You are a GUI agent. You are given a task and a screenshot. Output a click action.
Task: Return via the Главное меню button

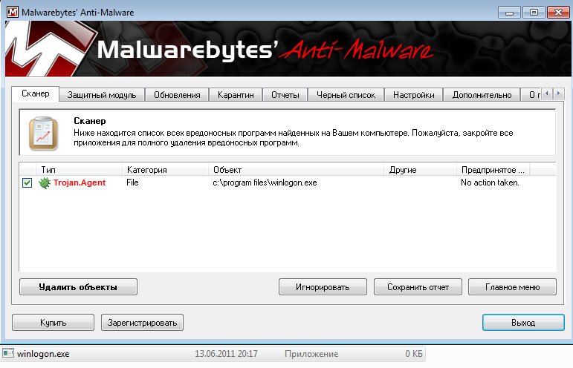[512, 287]
